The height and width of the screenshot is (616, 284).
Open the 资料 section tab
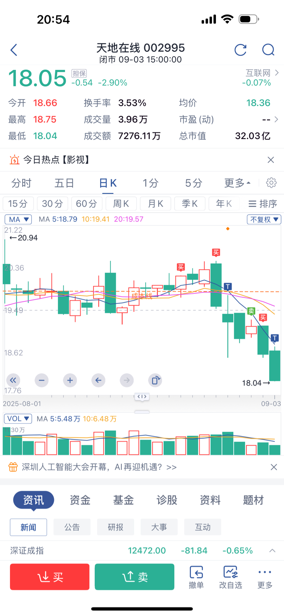click(210, 500)
